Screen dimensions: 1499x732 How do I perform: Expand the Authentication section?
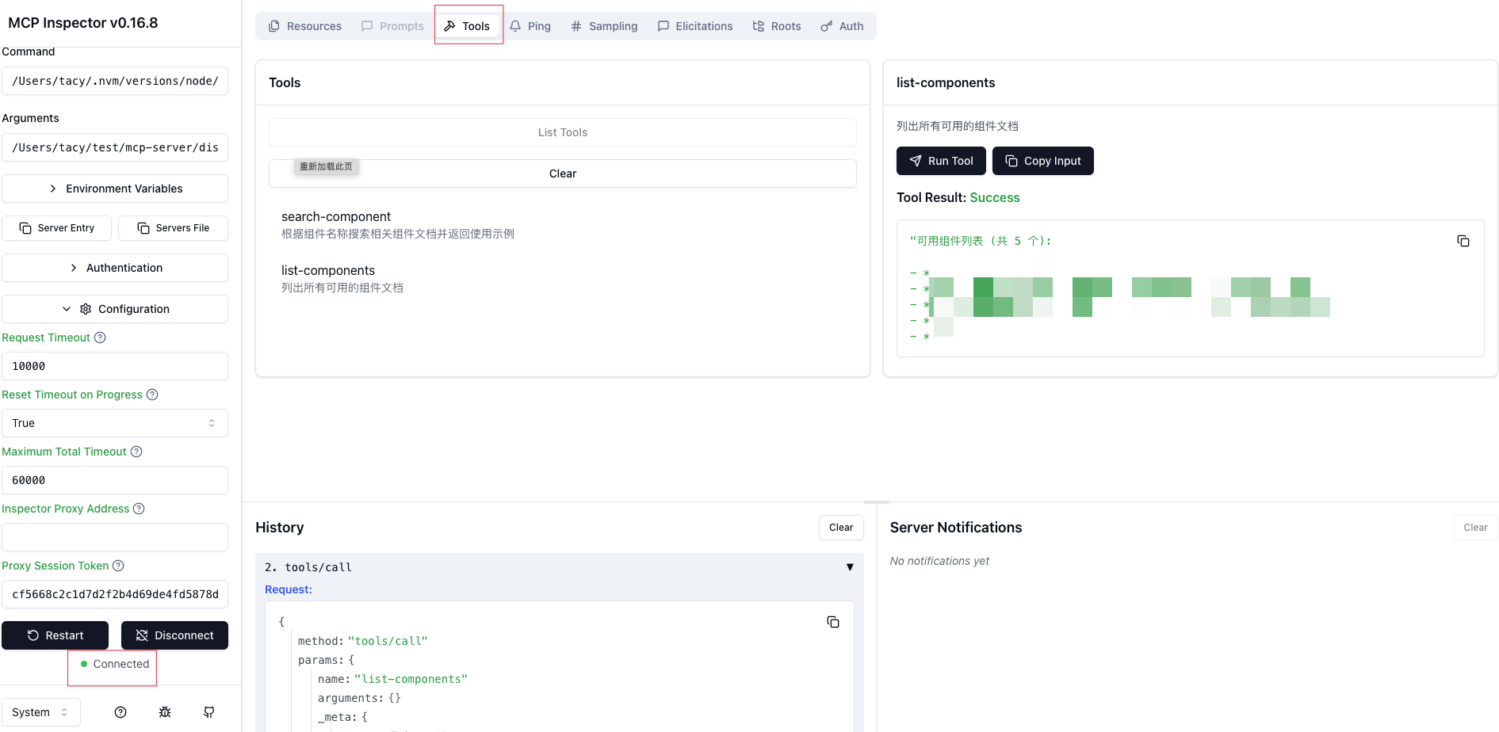pos(115,268)
